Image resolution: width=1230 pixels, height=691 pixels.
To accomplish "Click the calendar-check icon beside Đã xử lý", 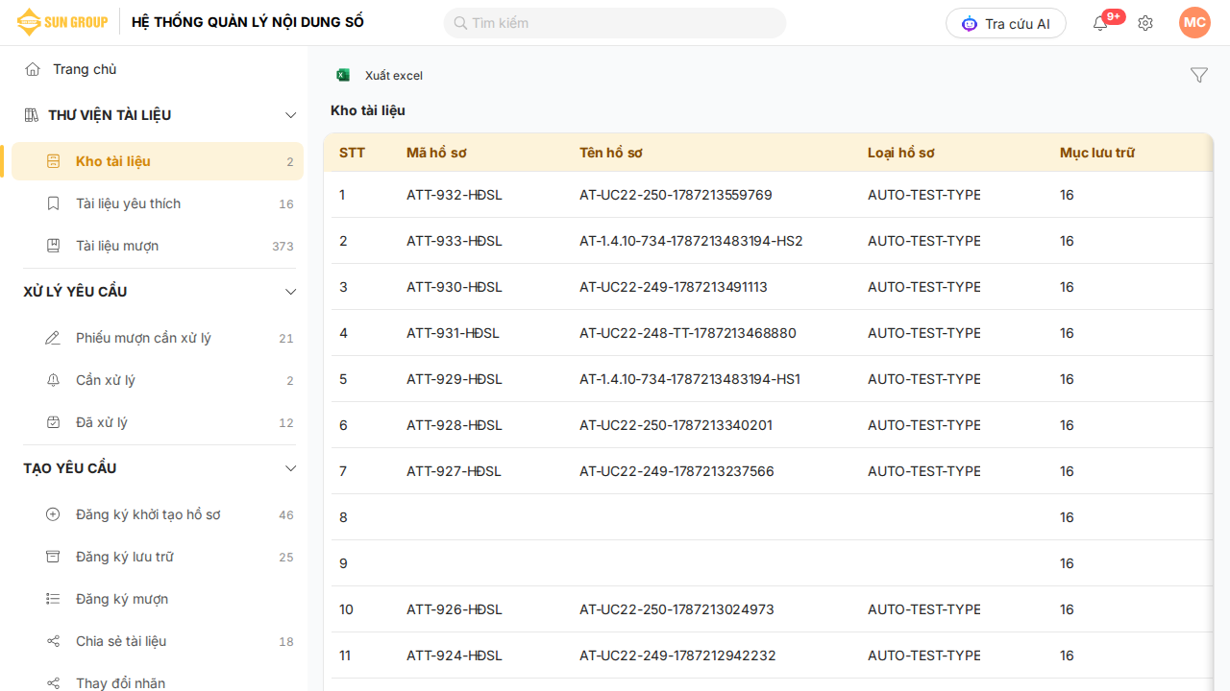I will pos(53,422).
